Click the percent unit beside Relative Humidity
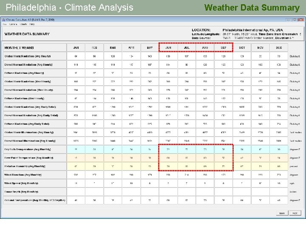 coord(294,166)
